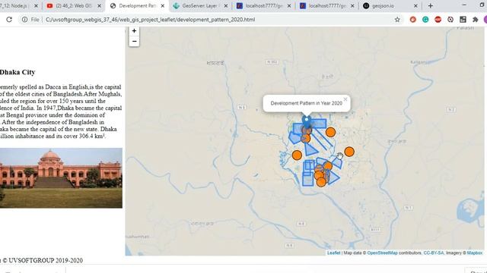Switch to the Node.js tab
Image resolution: width=487 pixels, height=273 pixels.
[15, 6]
